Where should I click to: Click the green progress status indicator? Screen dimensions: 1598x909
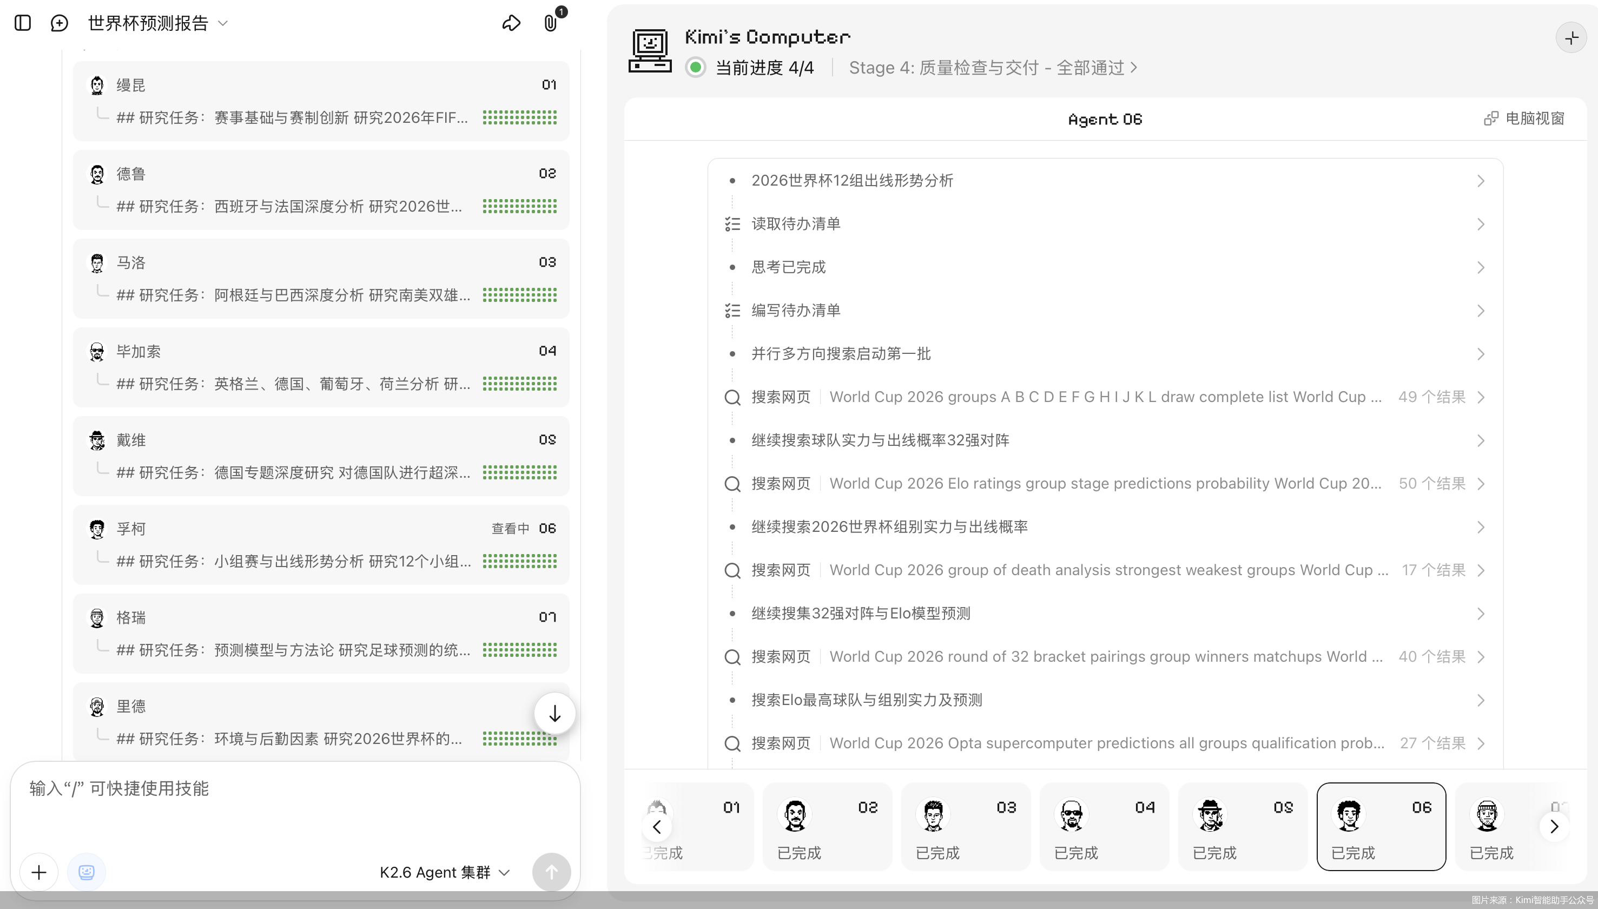tap(696, 68)
